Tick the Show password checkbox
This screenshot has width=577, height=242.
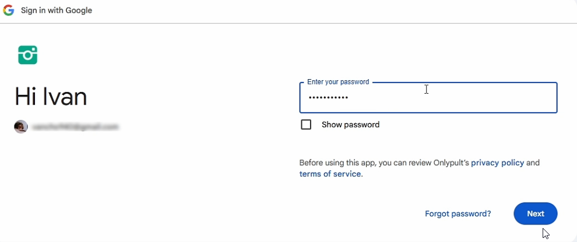point(306,124)
